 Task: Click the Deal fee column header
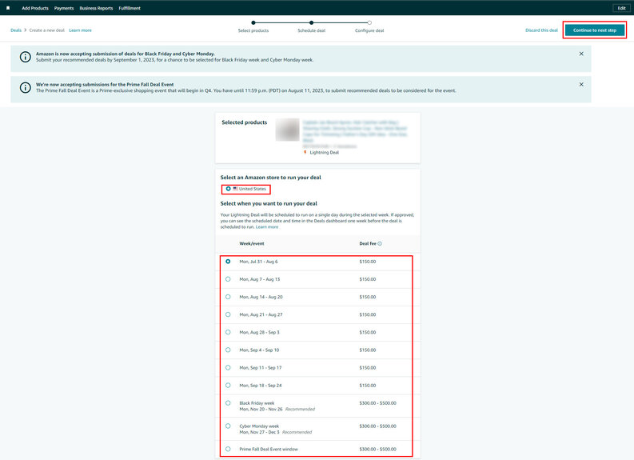coord(368,243)
